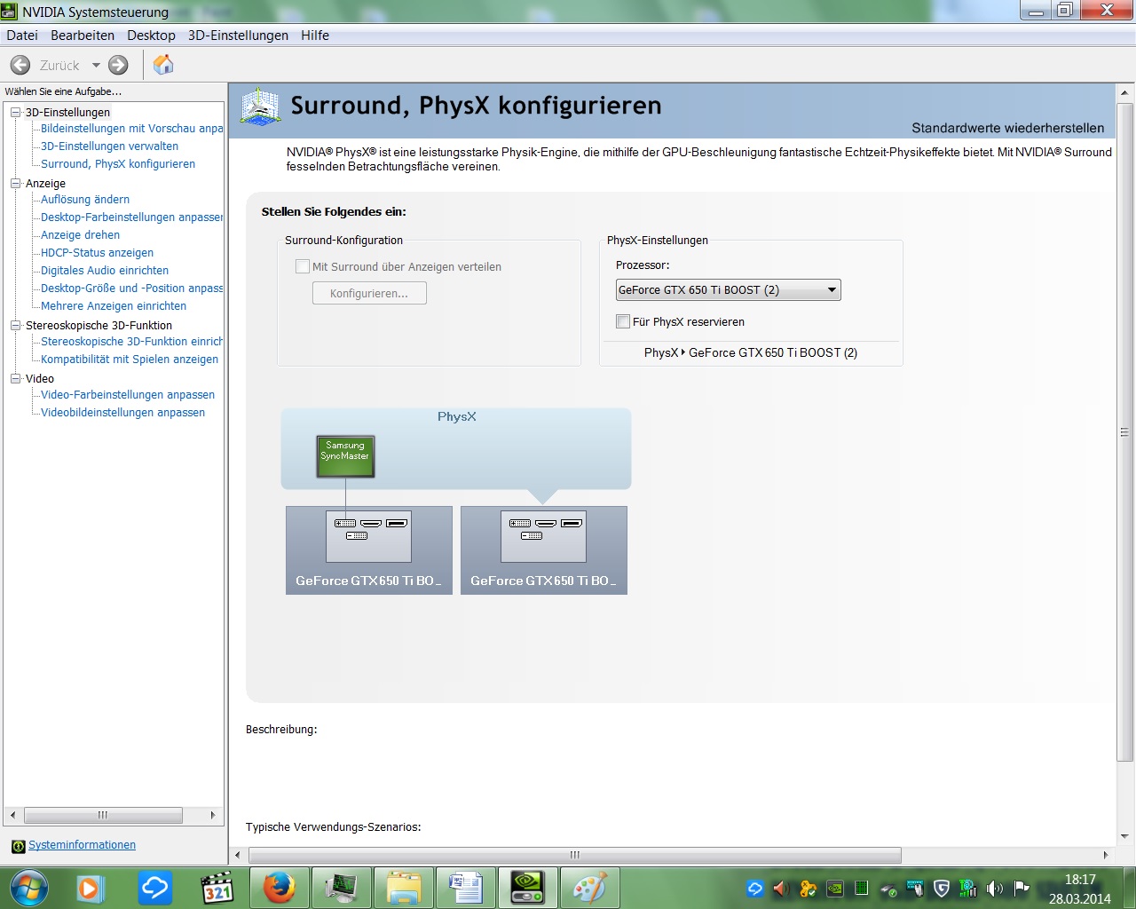The width and height of the screenshot is (1136, 909).
Task: Click Standardwerte wiederherstellen link
Action: coord(1008,128)
